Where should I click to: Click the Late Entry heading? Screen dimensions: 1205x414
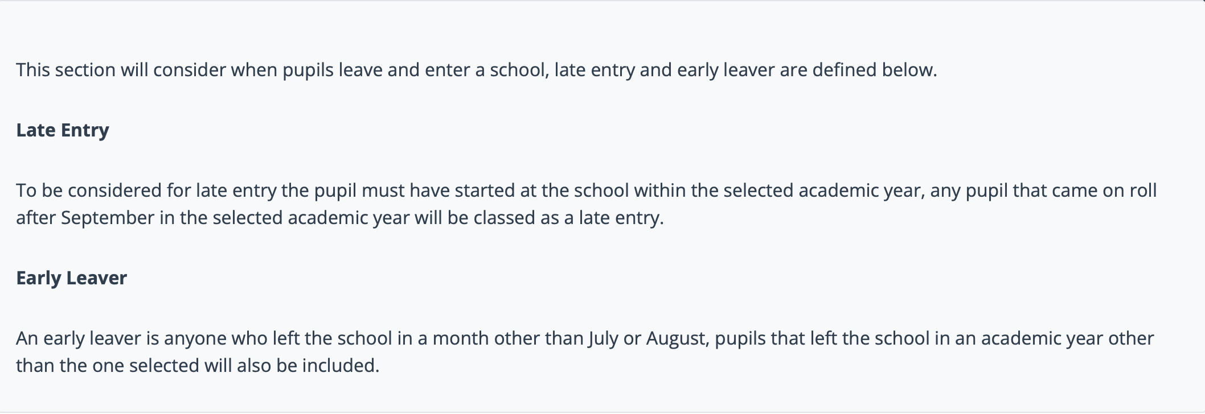point(63,130)
